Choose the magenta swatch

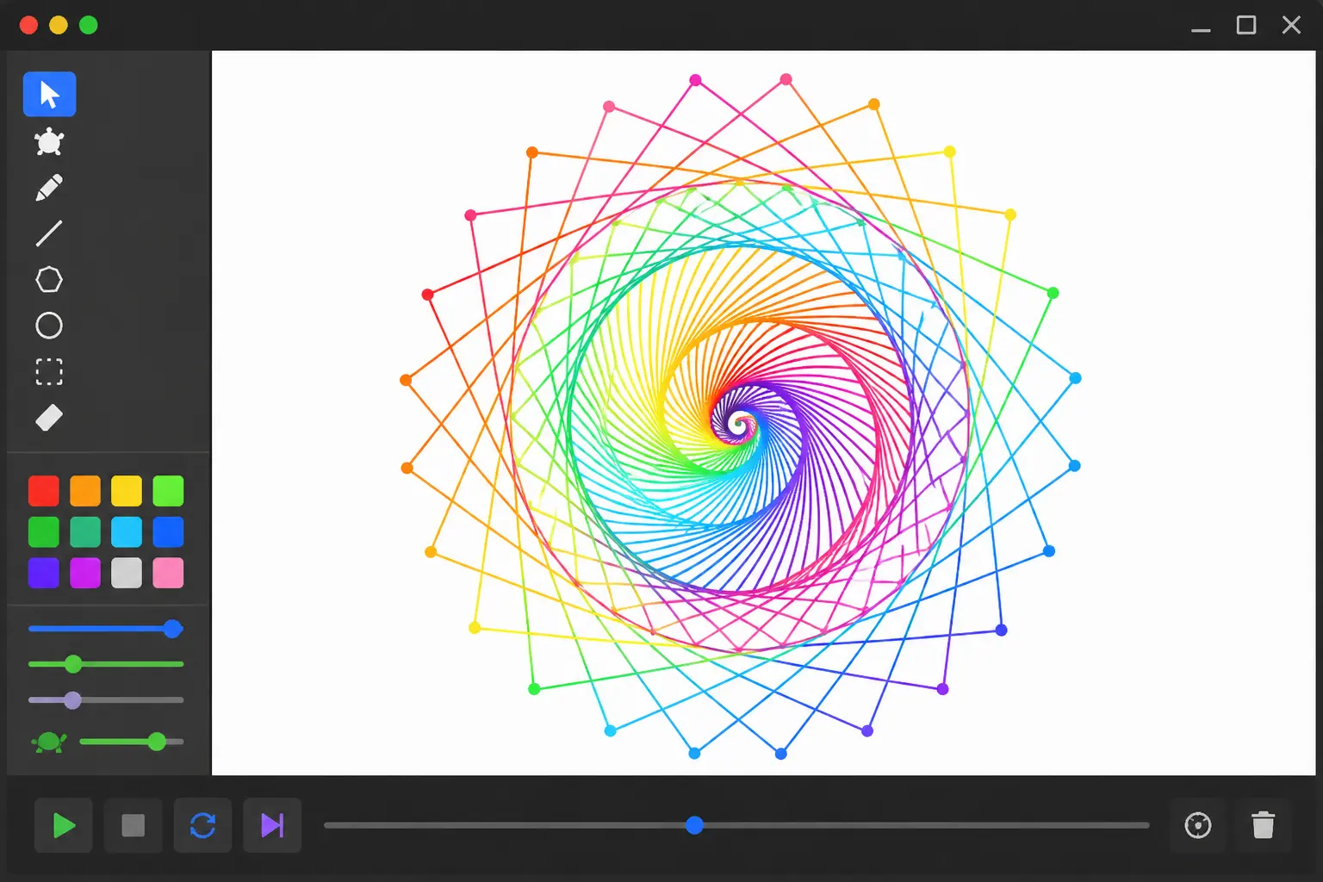85,573
